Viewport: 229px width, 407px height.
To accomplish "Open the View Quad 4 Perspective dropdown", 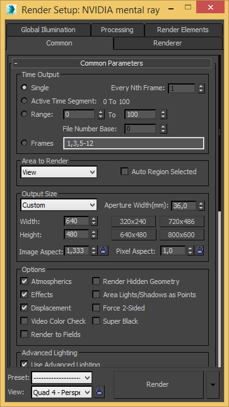I will click(x=62, y=392).
